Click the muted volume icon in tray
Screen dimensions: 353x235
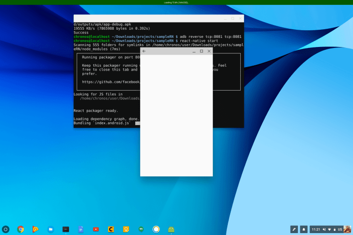point(324,229)
